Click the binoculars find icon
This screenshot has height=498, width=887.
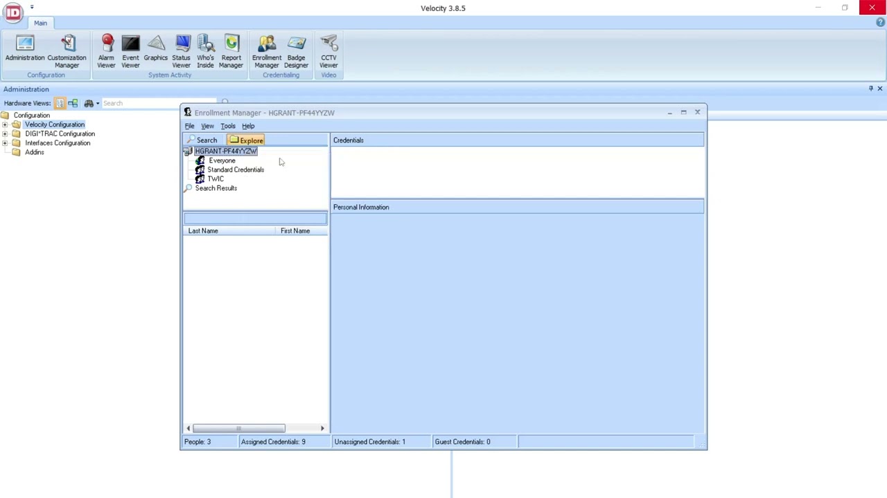pyautogui.click(x=89, y=103)
